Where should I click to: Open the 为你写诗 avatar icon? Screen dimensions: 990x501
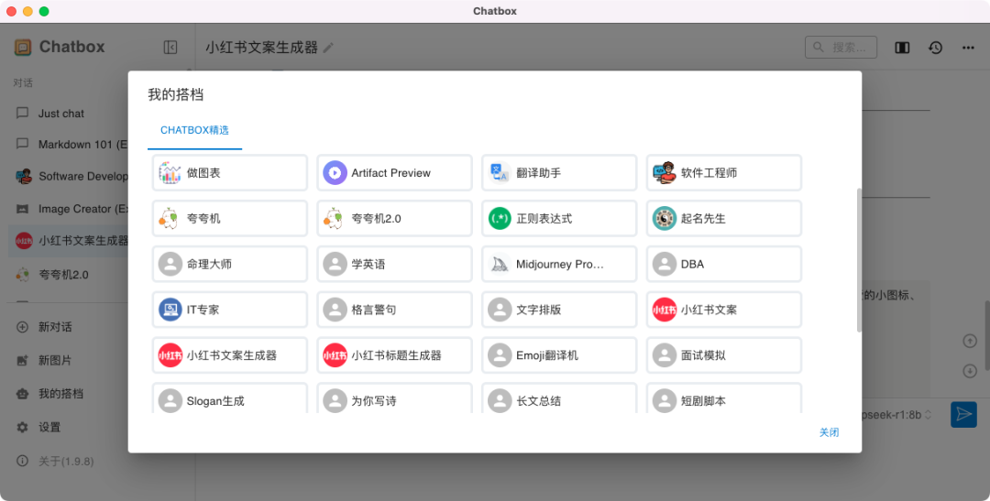335,400
